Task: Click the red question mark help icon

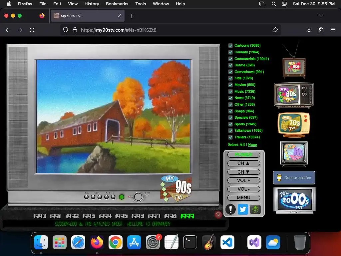Action: point(218,215)
